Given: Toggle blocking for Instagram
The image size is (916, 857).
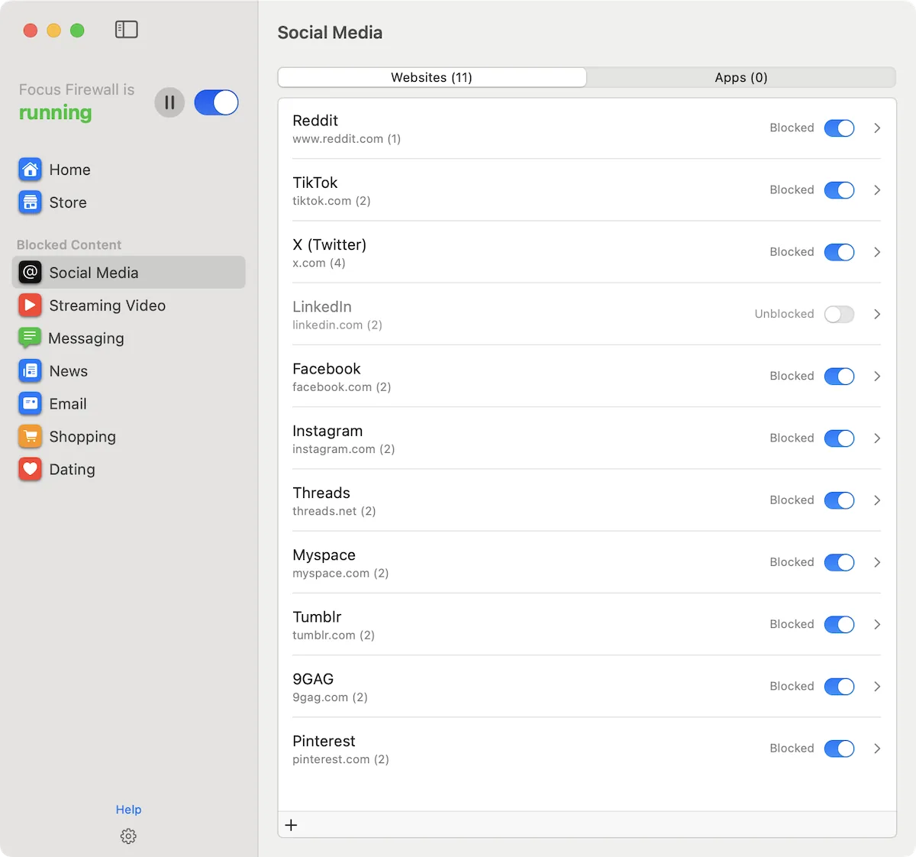Looking at the screenshot, I should (x=839, y=438).
